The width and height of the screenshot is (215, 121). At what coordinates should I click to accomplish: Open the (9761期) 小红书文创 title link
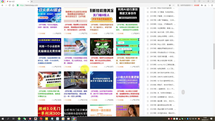pyautogui.click(x=75, y=94)
